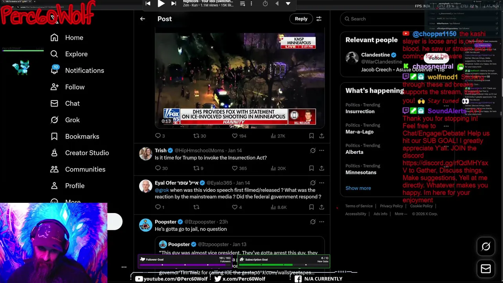Open the Minnesotans trending topic
The width and height of the screenshot is (503, 283).
[x=361, y=173]
